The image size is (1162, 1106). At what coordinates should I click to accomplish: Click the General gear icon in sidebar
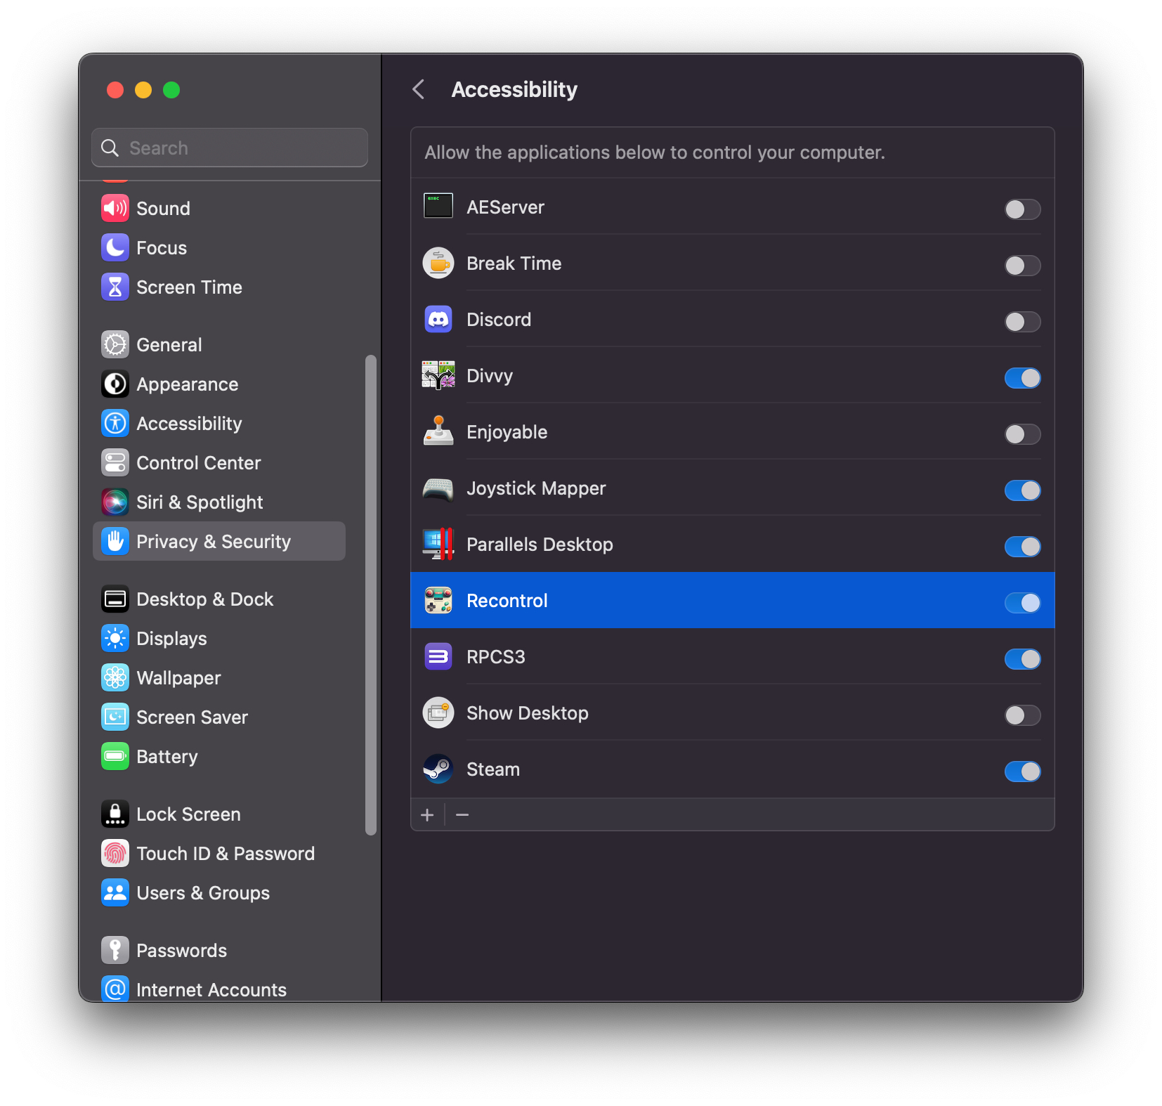tap(115, 344)
